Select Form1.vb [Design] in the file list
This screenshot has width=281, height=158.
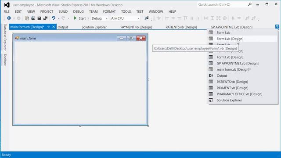[242, 39]
